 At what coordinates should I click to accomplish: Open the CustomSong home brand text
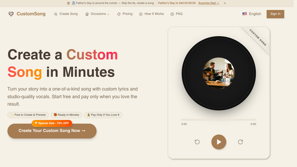(x=31, y=14)
